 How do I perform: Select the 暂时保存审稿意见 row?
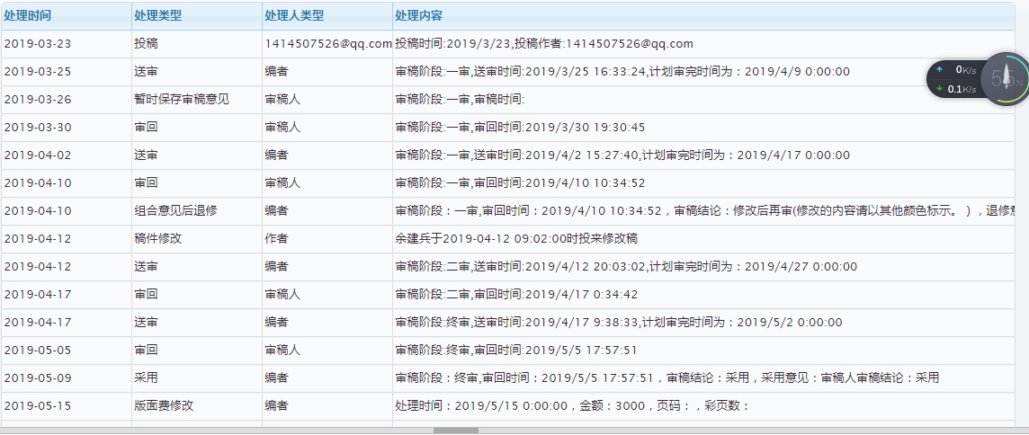pyautogui.click(x=508, y=100)
